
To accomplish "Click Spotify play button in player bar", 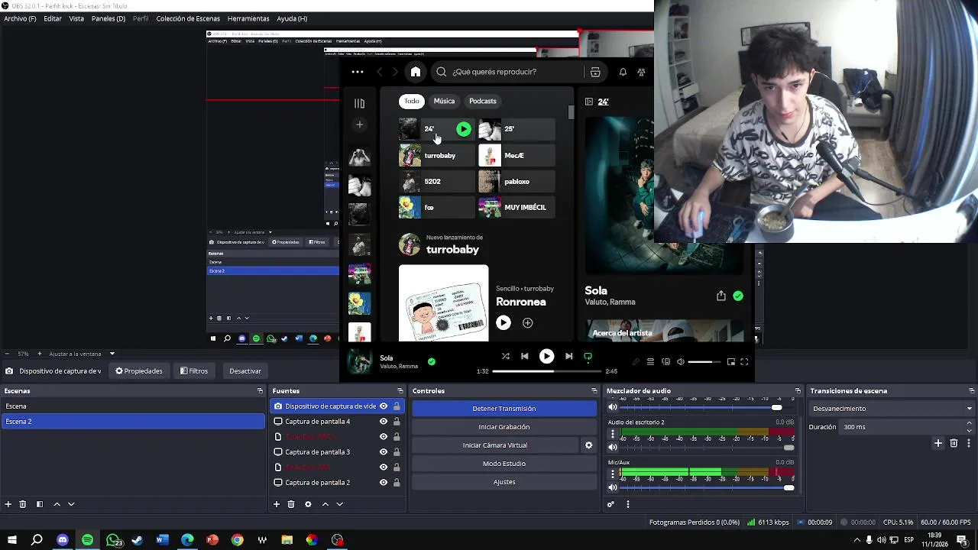I will [x=546, y=356].
